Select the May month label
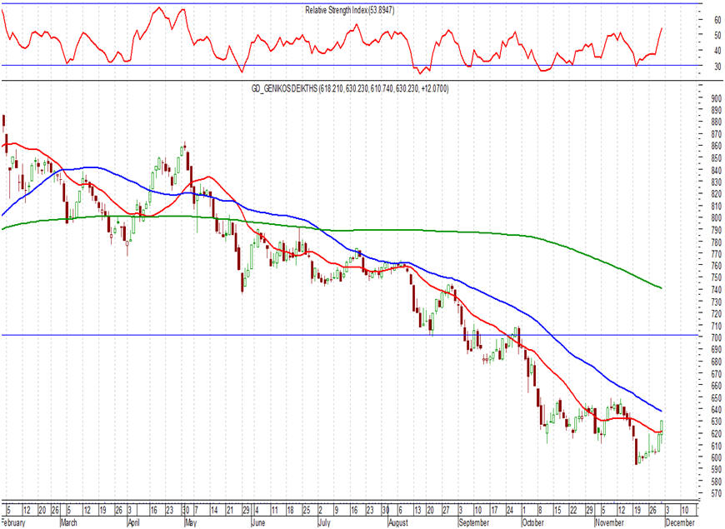This screenshot has width=725, height=529. [191, 522]
